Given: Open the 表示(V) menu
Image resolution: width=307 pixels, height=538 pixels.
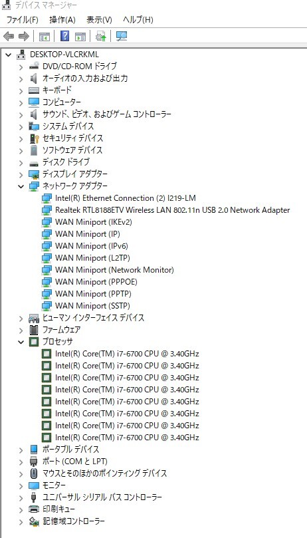Looking at the screenshot, I should click(100, 20).
